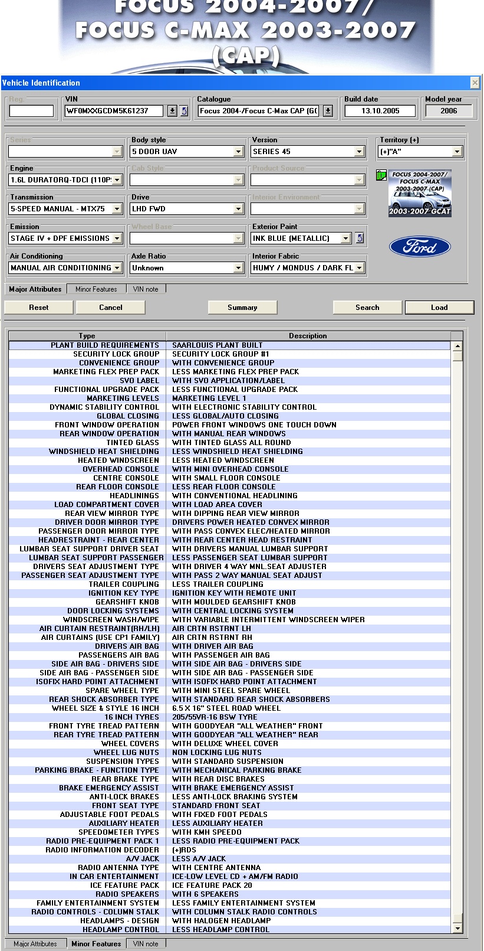Screen dimensions: 484x951
Task: Expand the Territory (+) combo box
Action: pyautogui.click(x=457, y=152)
